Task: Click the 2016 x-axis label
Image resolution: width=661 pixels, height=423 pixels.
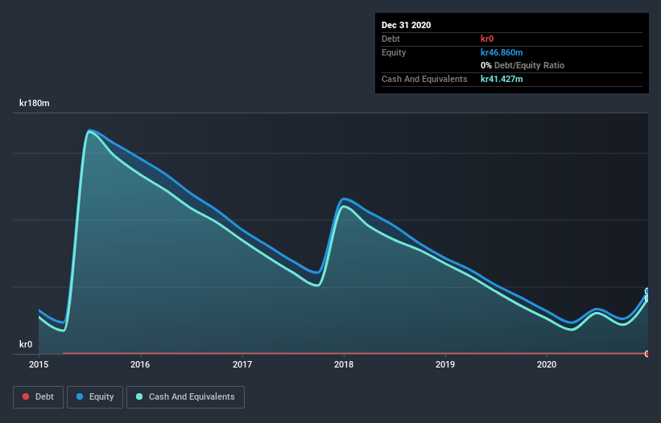Action: [x=140, y=364]
